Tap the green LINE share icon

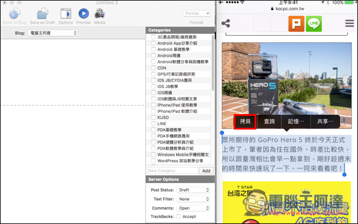314,24
